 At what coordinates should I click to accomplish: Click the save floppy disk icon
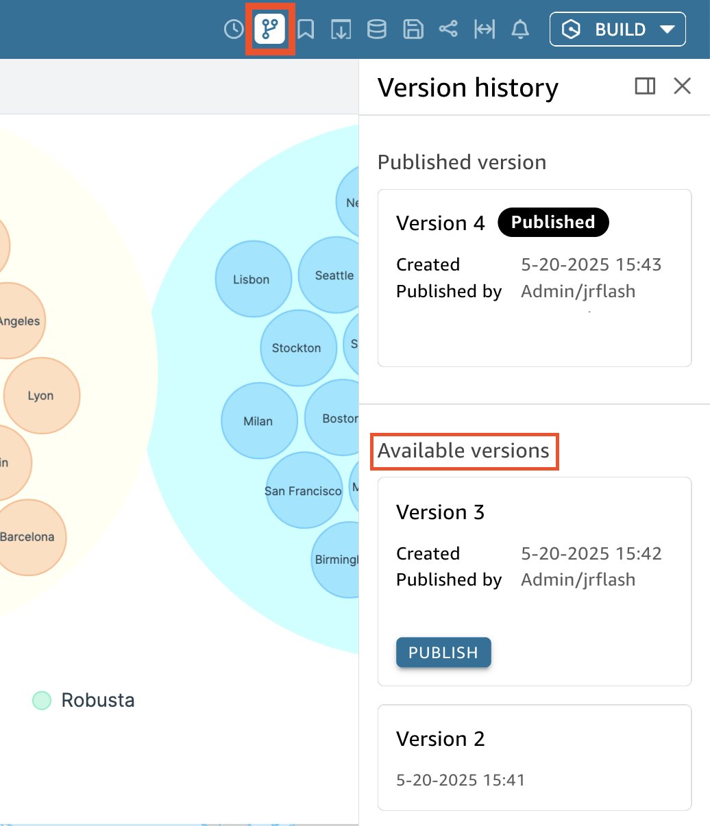click(413, 29)
